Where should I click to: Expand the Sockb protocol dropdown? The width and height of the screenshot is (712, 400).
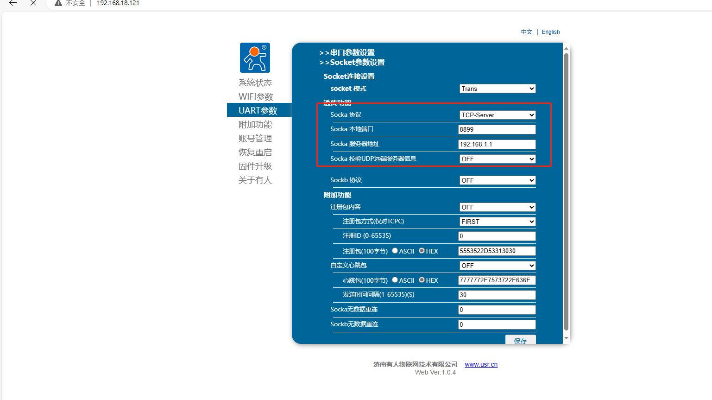498,180
